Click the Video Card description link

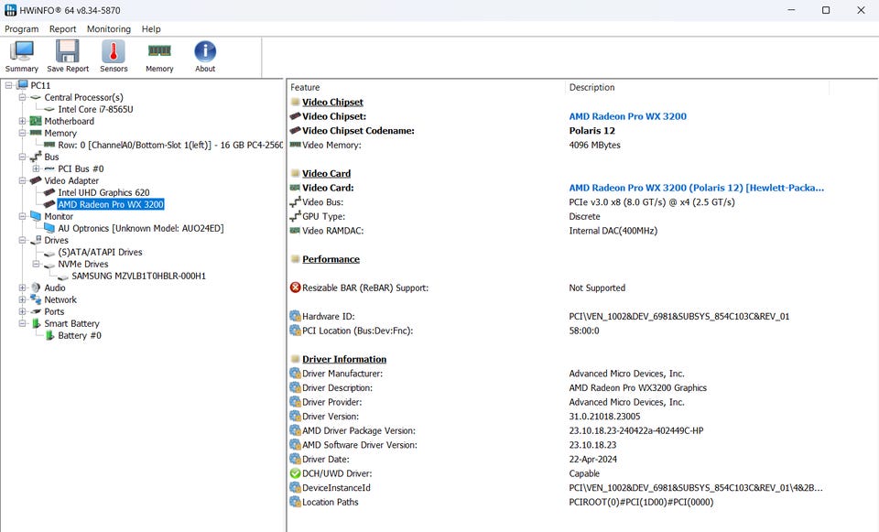pyautogui.click(x=696, y=188)
